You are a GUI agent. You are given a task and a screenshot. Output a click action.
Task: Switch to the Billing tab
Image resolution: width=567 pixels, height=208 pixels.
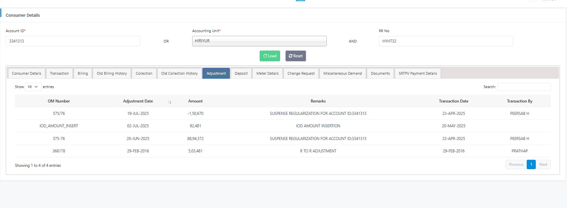pos(83,73)
